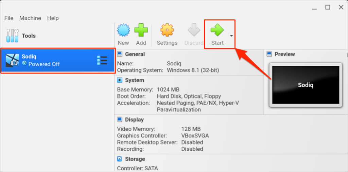Screen dimensions: 348x172
Task: Click the Storage section header
Action: 135,159
